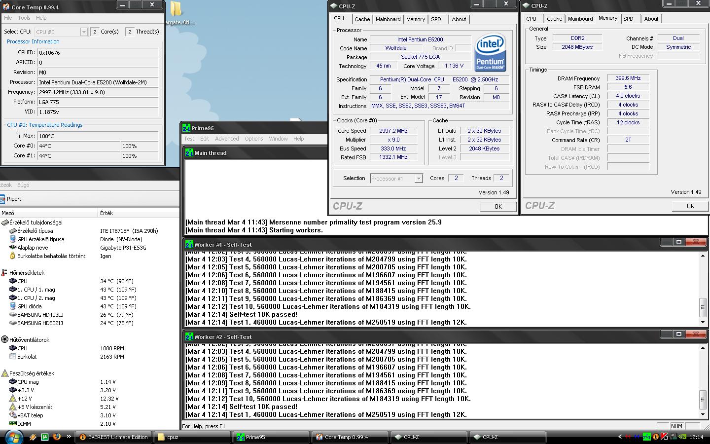
Task: Launch Firefox from the quick launch bar
Action: point(56,437)
